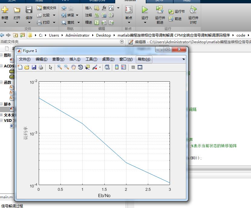Show plot tools and dock figure icon

(x=140, y=67)
